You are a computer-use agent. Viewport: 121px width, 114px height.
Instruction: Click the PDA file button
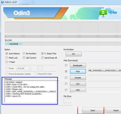point(78,71)
